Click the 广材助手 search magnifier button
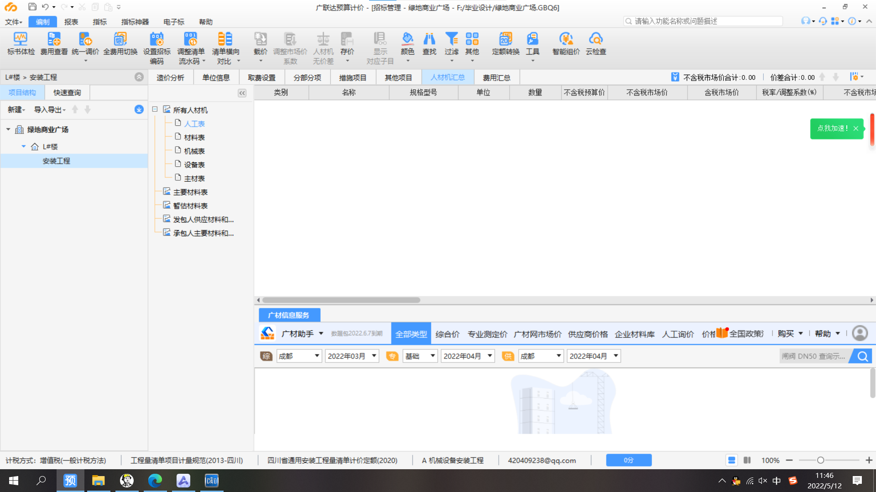 point(862,356)
